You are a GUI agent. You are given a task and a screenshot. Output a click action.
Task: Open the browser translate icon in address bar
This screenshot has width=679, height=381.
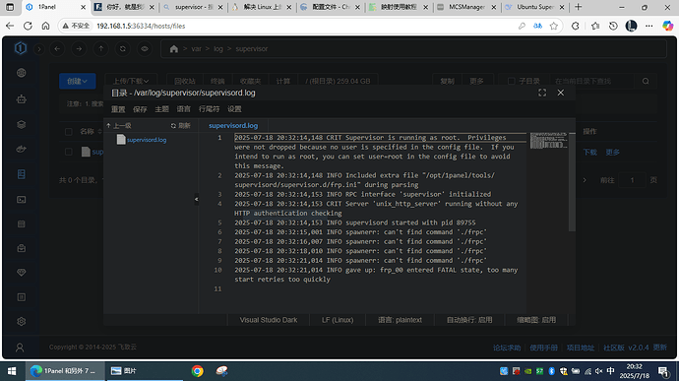(x=538, y=26)
